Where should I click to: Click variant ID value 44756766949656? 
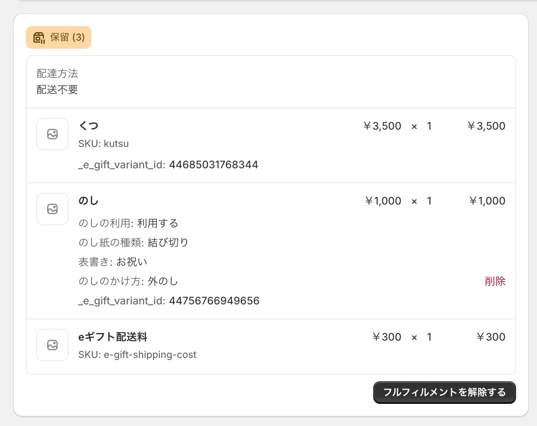coord(214,301)
